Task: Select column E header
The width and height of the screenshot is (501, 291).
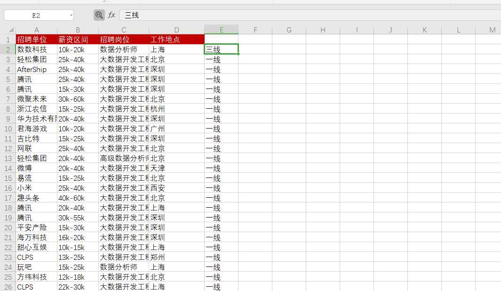Action: (x=222, y=30)
